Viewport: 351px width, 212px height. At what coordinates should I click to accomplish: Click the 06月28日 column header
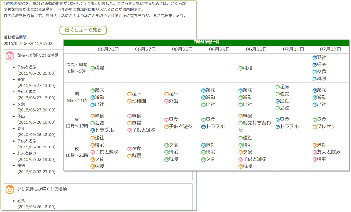182,49
